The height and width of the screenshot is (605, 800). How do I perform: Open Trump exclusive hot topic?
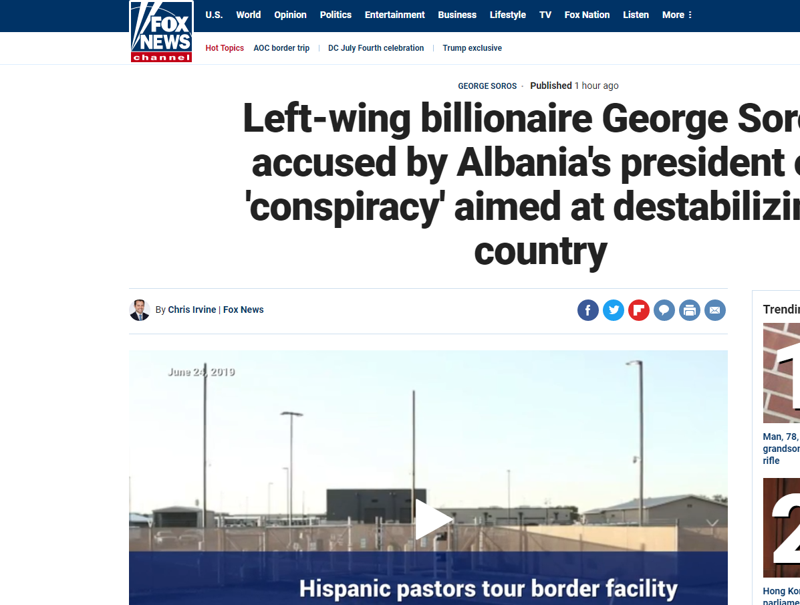(x=472, y=48)
